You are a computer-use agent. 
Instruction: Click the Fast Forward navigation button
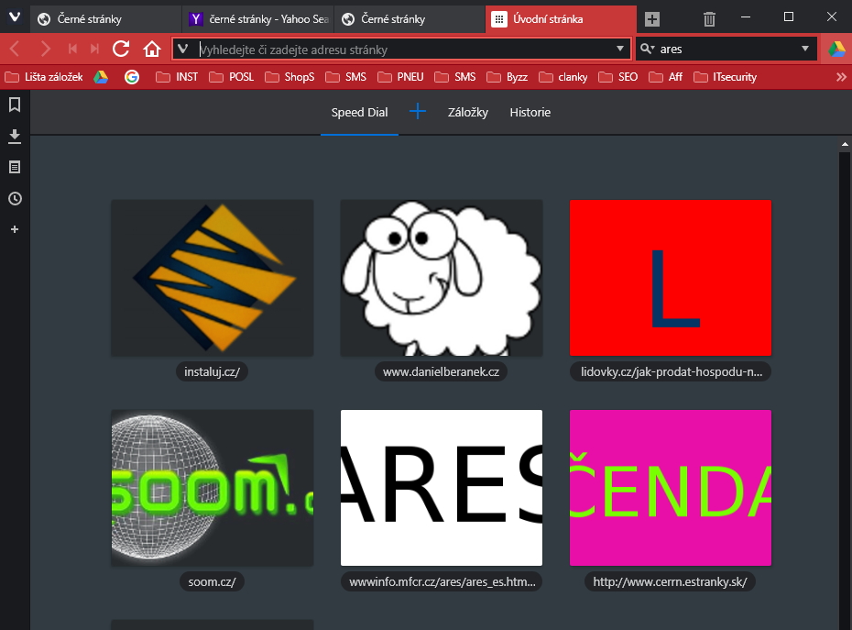click(x=95, y=49)
